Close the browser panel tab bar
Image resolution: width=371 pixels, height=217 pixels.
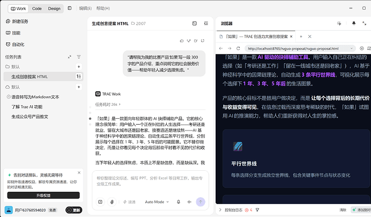(x=310, y=37)
